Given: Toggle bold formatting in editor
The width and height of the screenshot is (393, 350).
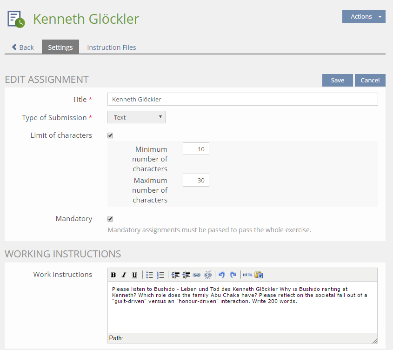Looking at the screenshot, I should coord(113,275).
